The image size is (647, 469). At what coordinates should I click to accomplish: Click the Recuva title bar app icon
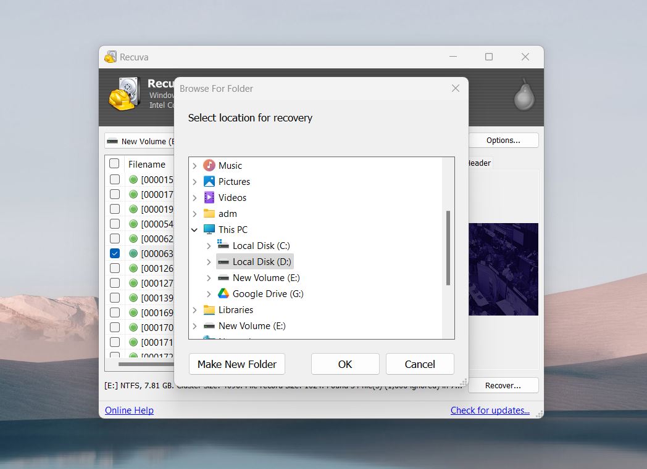pyautogui.click(x=110, y=57)
